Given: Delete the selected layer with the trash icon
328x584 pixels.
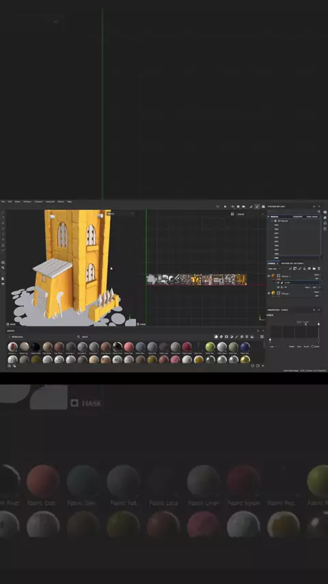Looking at the screenshot, I should (318, 269).
